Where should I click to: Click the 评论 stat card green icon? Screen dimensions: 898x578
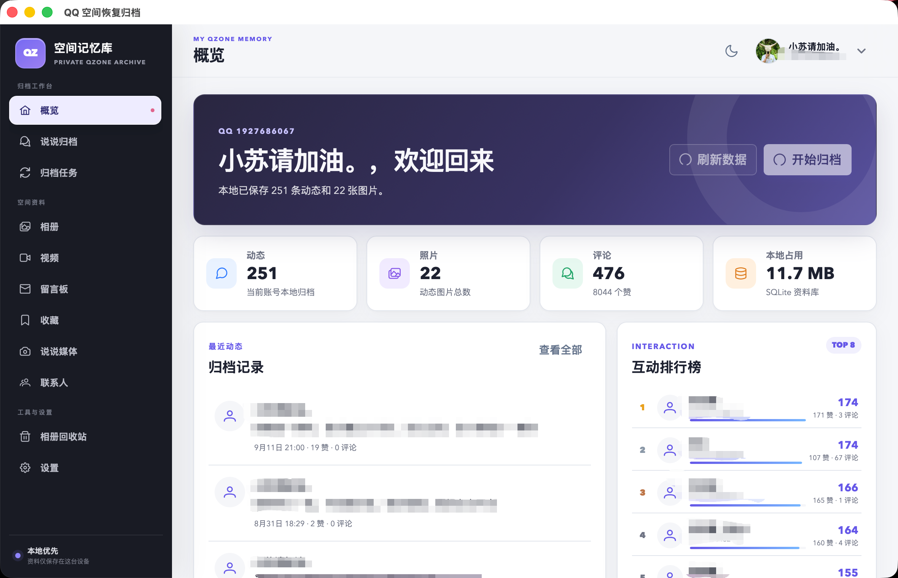pyautogui.click(x=568, y=273)
